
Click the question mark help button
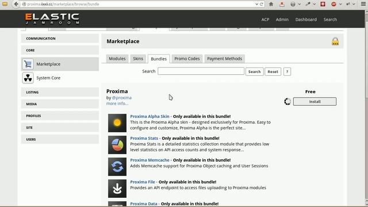point(287,71)
